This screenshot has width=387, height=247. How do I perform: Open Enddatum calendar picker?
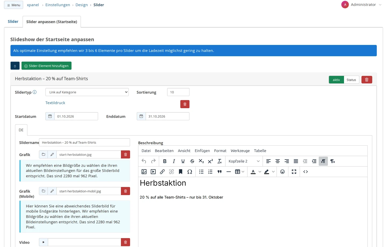click(x=141, y=116)
